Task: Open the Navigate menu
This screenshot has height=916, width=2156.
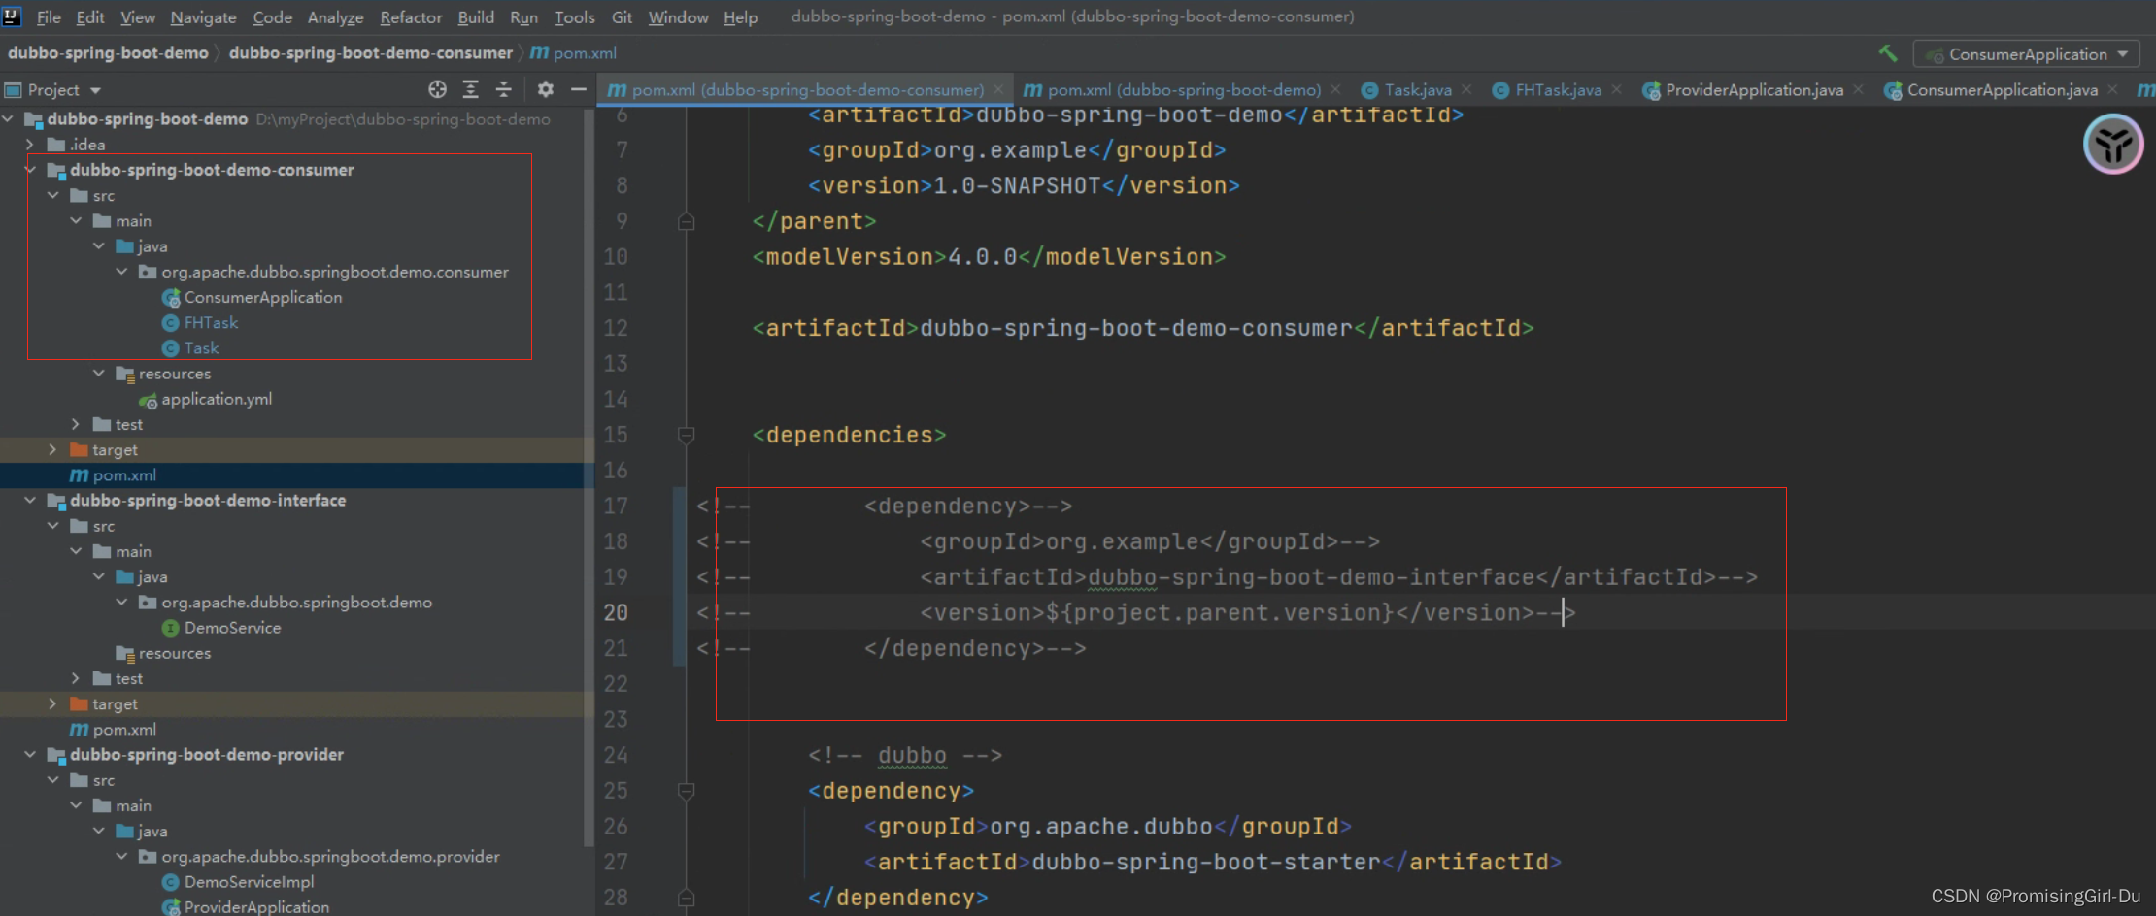Action: 203,17
